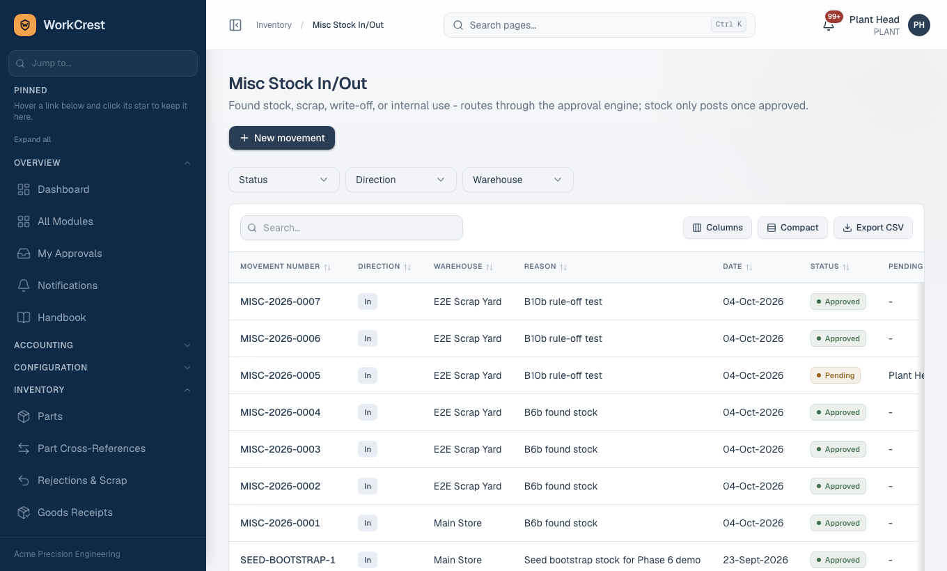Image resolution: width=947 pixels, height=571 pixels.
Task: Open the Handbook page
Action: pyautogui.click(x=103, y=318)
